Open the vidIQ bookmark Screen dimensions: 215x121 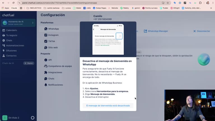[87, 8]
